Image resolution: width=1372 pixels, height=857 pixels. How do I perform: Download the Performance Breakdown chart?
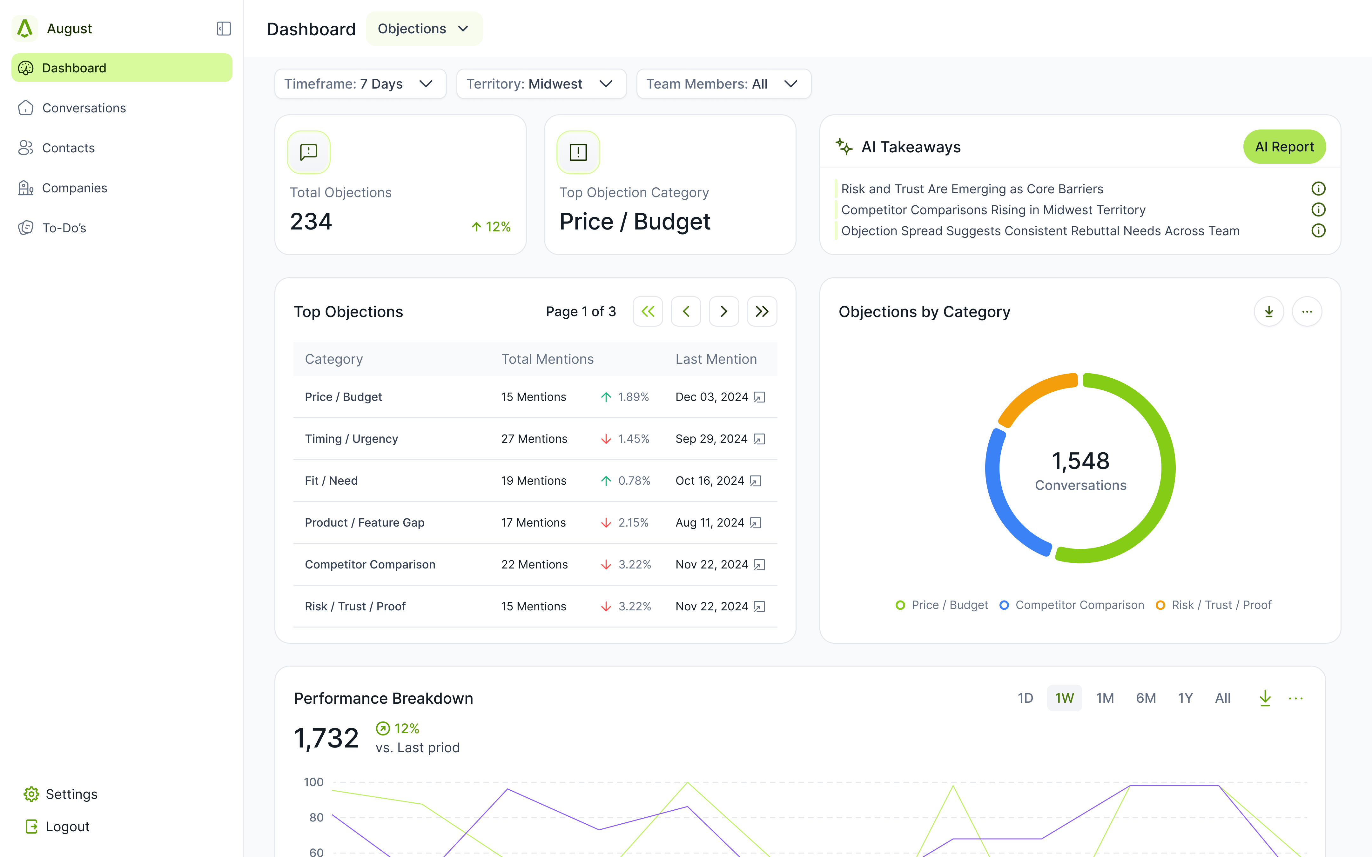1265,698
